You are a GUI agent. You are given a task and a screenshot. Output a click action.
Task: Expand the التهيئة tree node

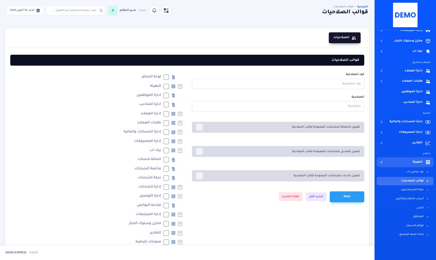(180, 86)
